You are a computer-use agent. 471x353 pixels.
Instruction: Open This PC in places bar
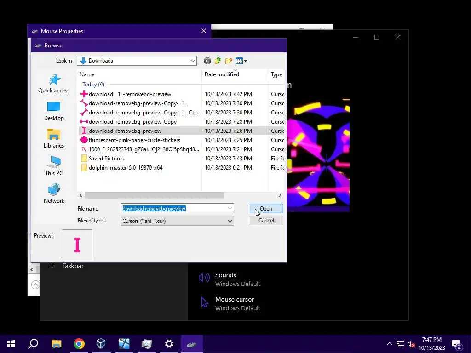coord(54,166)
